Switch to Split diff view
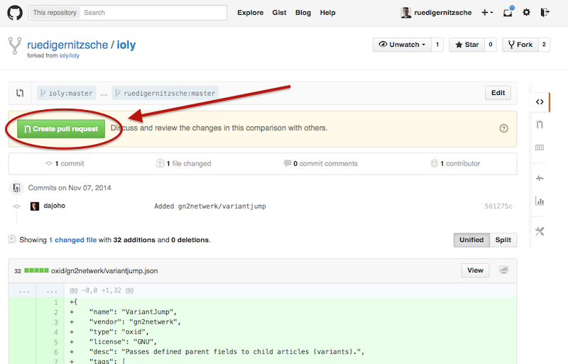Screen dimensions: 568x364 503,240
